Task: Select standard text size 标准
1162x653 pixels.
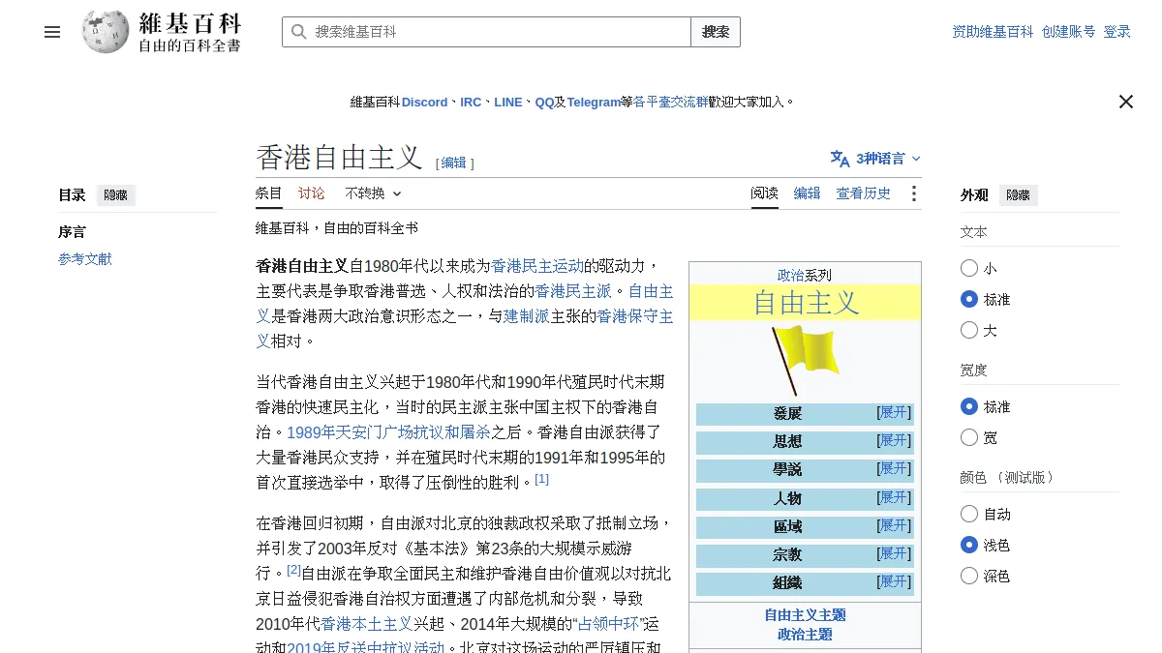Action: [x=969, y=299]
